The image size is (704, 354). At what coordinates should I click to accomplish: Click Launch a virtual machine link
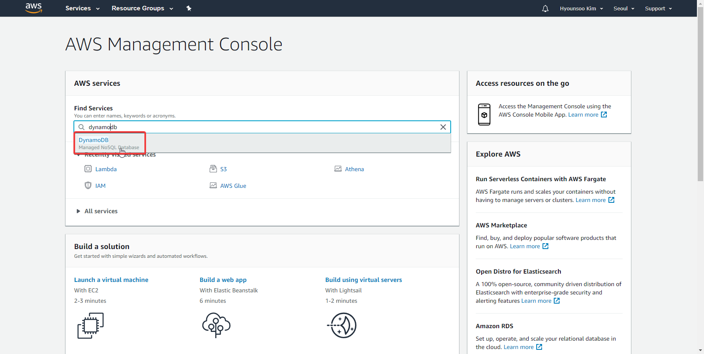click(x=111, y=280)
